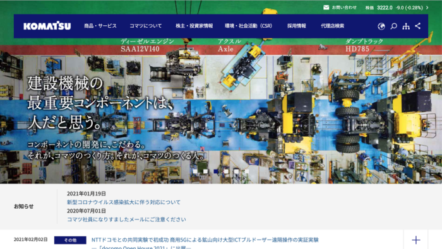The height and width of the screenshot is (249, 442).
Task: Open the sitemap icon in header
Action: 406,26
